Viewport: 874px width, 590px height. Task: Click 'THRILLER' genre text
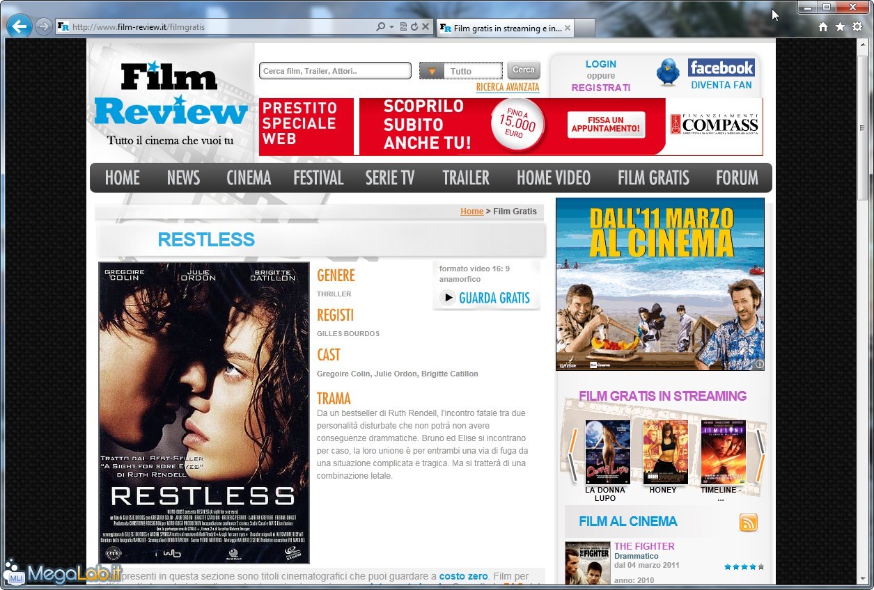click(334, 294)
